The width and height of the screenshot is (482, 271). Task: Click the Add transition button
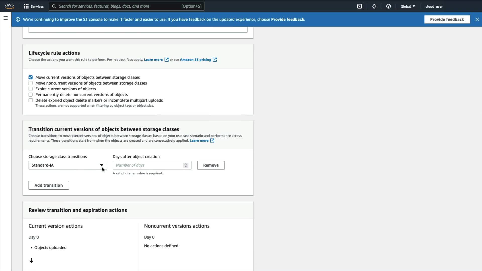coord(48,185)
